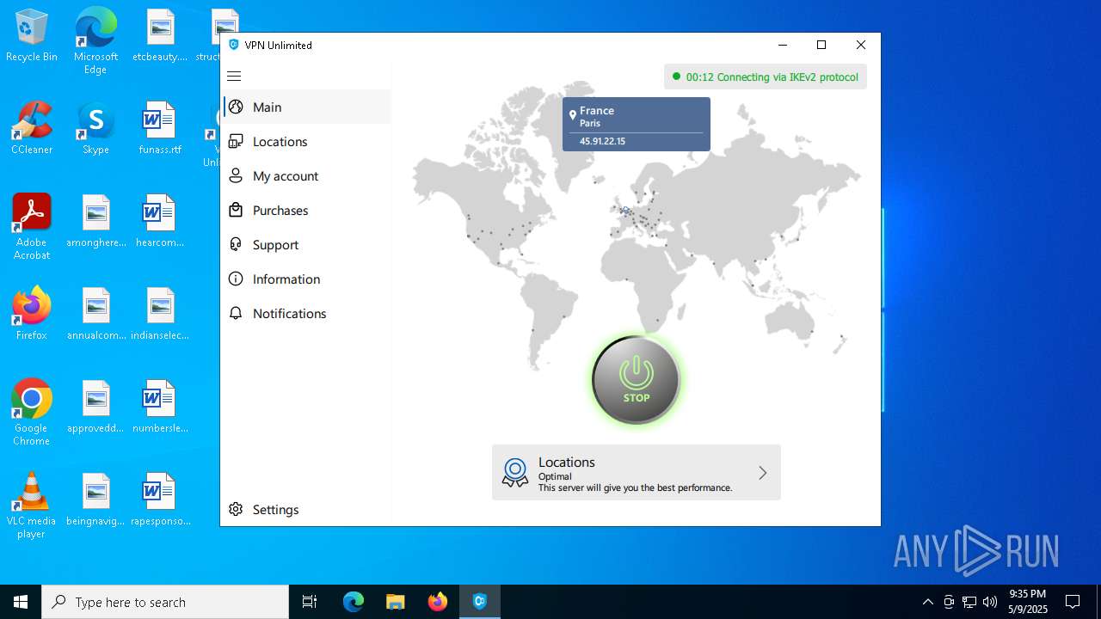Select the approvedd image file
Screen dimensions: 1101x619
coord(95,407)
